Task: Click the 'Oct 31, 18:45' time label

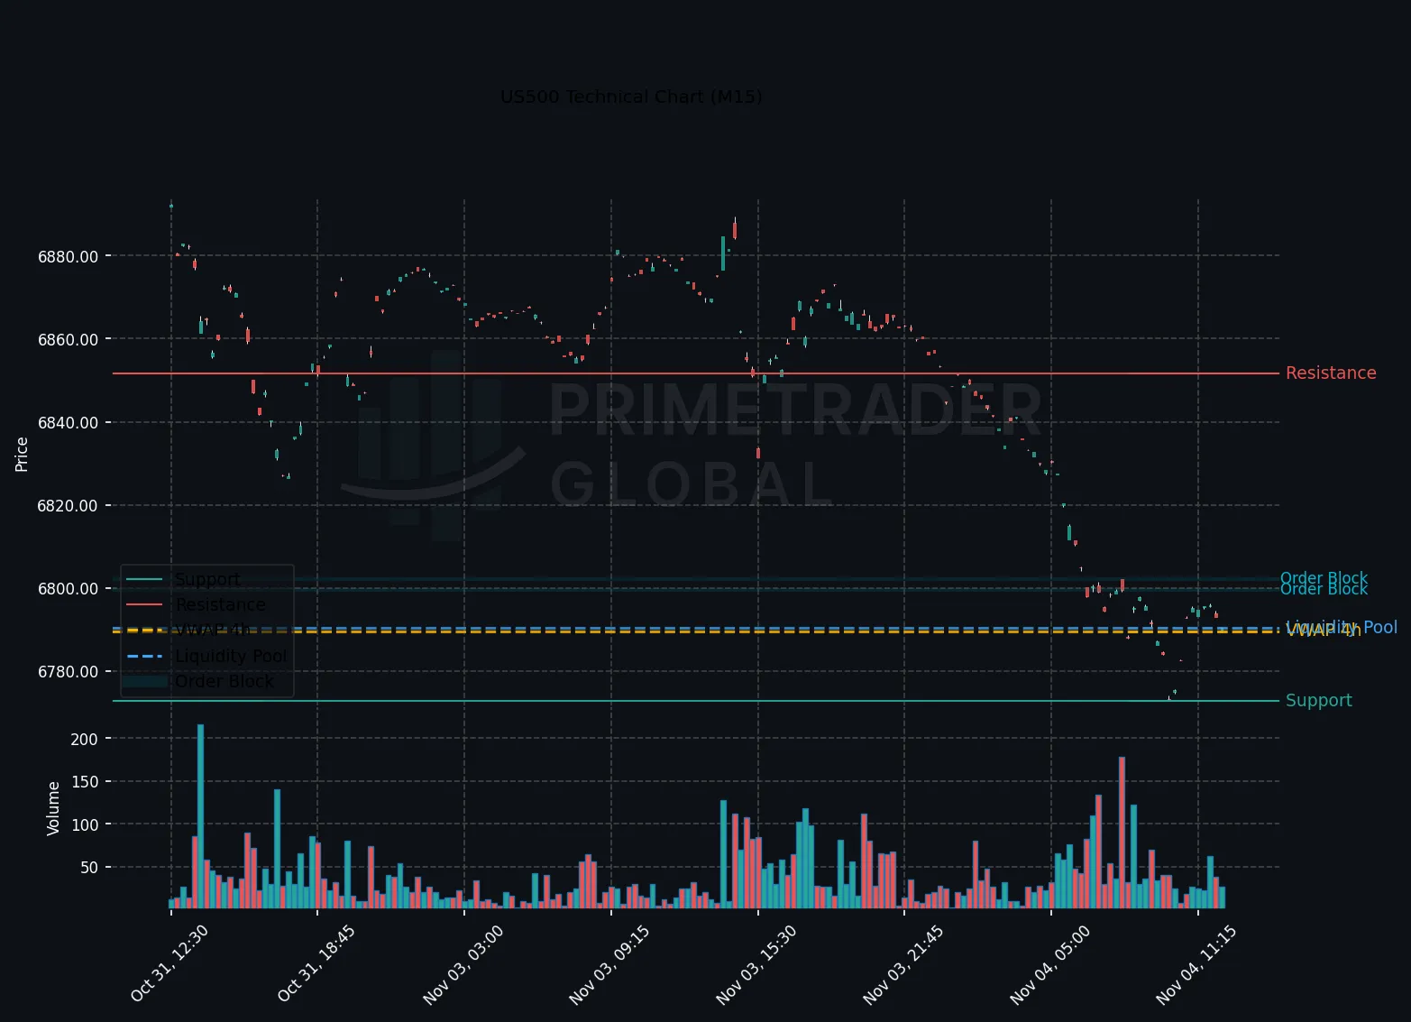Action: coord(316,963)
